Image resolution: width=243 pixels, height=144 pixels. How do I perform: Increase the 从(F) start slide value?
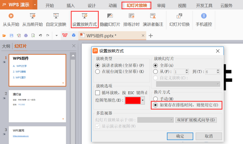pyautogui.click(x=187, y=70)
